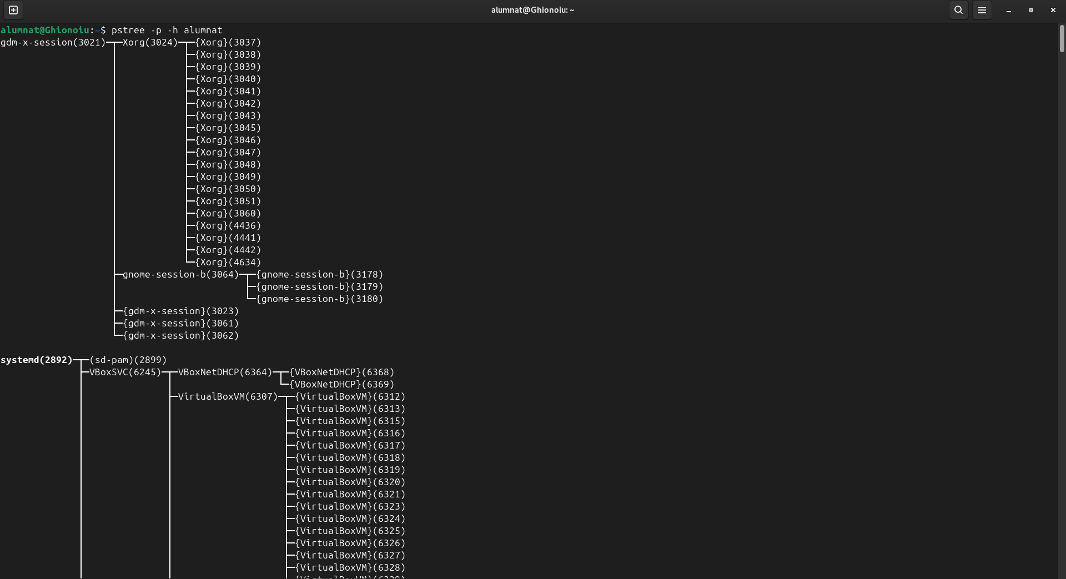Image resolution: width=1066 pixels, height=579 pixels.
Task: Click the pstree -p -h alumnat command text
Action: (x=167, y=30)
